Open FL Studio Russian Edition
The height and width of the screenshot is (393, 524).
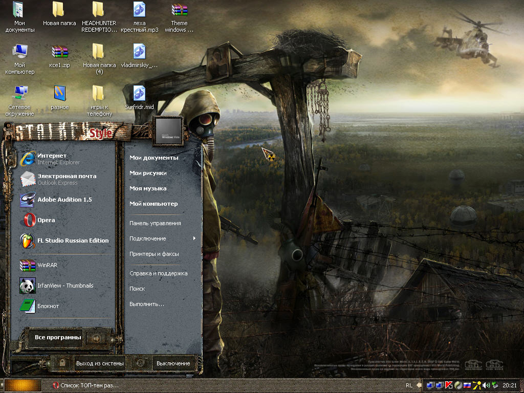(x=64, y=241)
